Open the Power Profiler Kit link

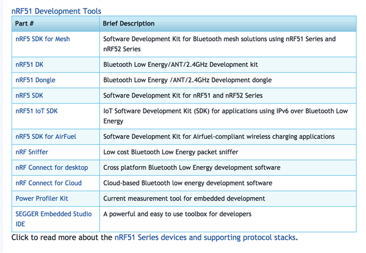click(42, 198)
